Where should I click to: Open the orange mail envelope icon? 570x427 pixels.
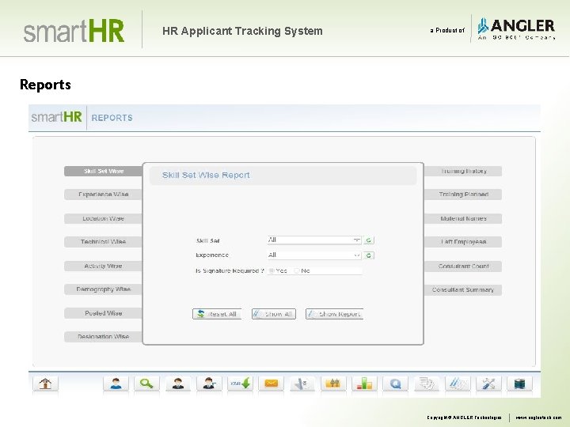[x=272, y=384]
